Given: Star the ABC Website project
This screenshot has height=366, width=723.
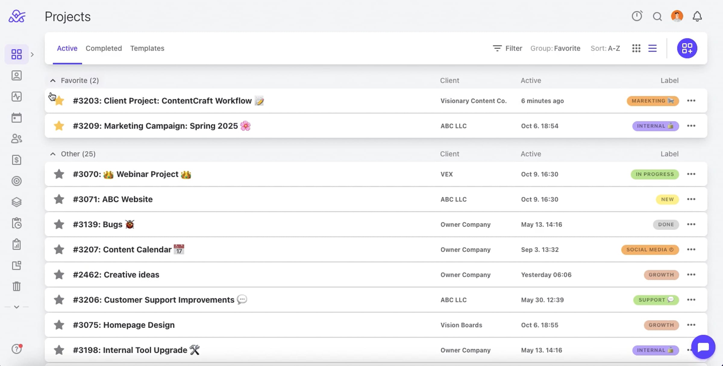Looking at the screenshot, I should tap(59, 199).
